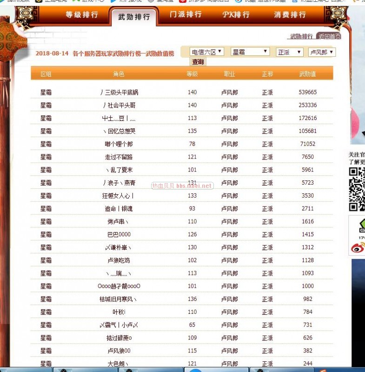Switch to the 消费排行 tab
This screenshot has width=365, height=372.
point(290,15)
